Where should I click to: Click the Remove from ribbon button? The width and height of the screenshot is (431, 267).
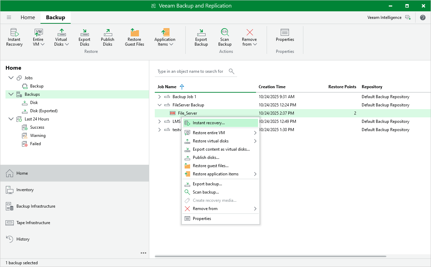click(x=249, y=37)
